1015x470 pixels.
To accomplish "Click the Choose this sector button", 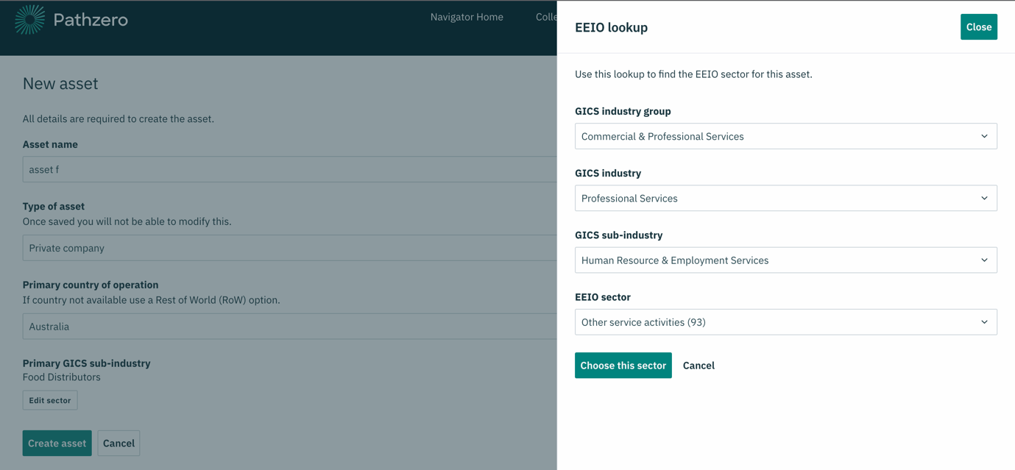I will pyautogui.click(x=623, y=366).
